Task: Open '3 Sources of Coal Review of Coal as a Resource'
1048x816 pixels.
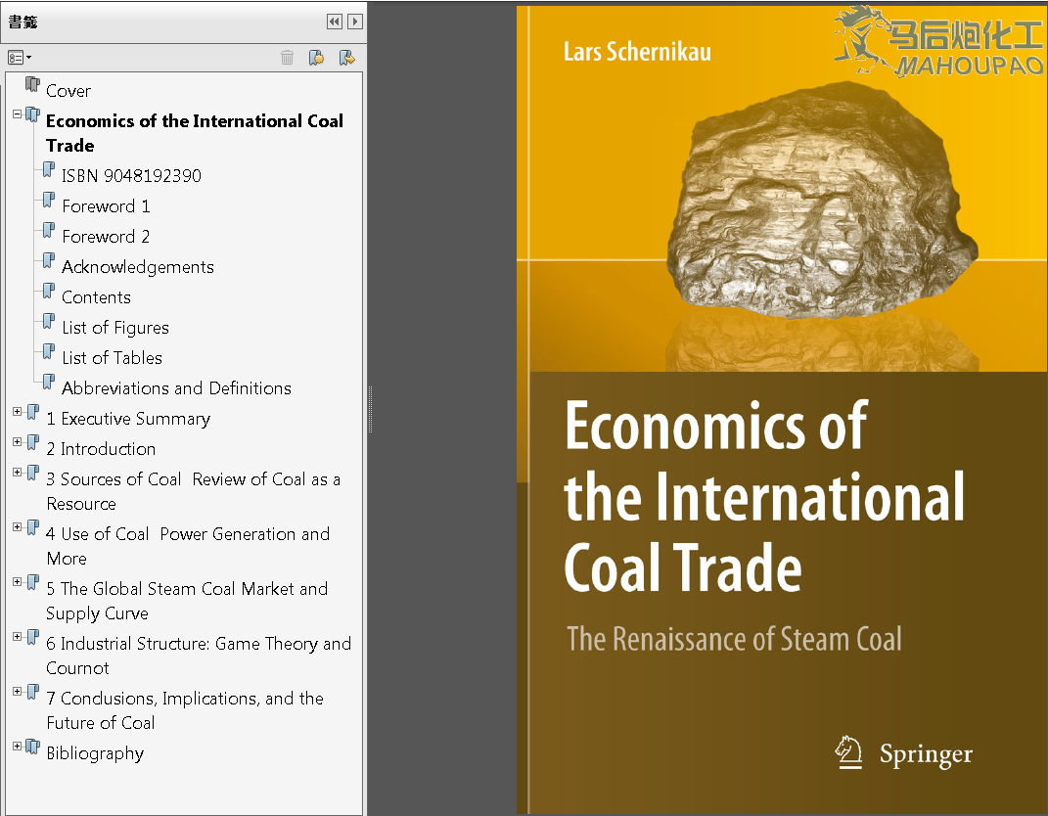Action: [x=193, y=491]
